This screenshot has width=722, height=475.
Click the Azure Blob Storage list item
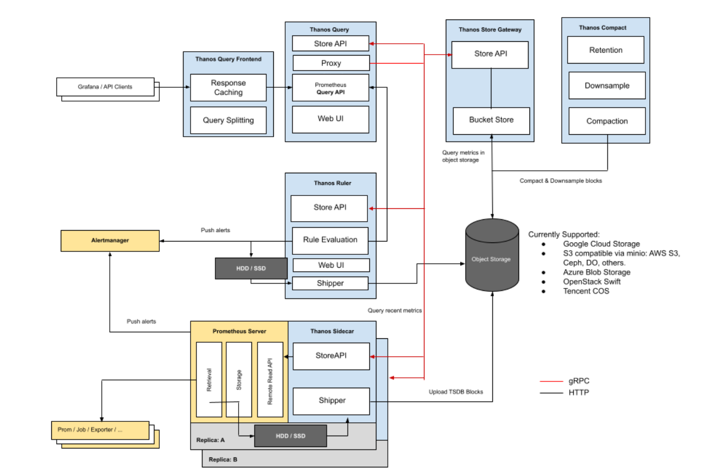pos(597,272)
